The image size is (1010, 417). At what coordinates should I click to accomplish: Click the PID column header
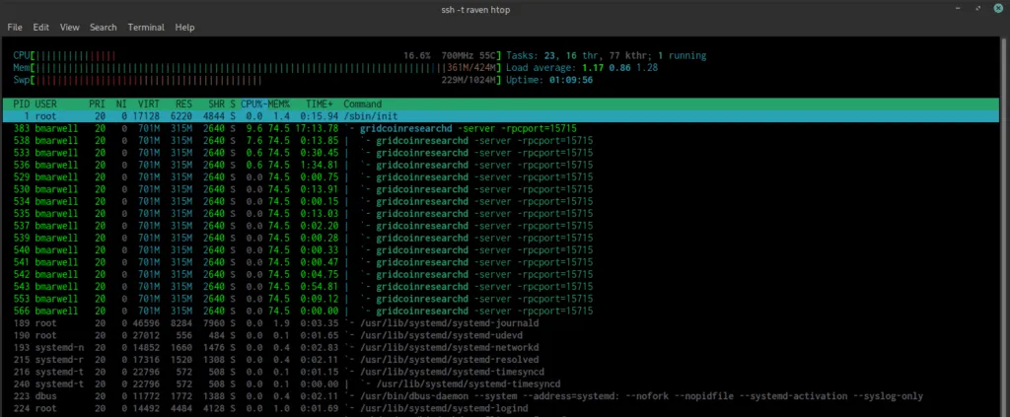tap(22, 104)
